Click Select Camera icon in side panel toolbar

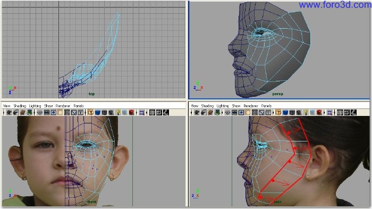coord(197,113)
